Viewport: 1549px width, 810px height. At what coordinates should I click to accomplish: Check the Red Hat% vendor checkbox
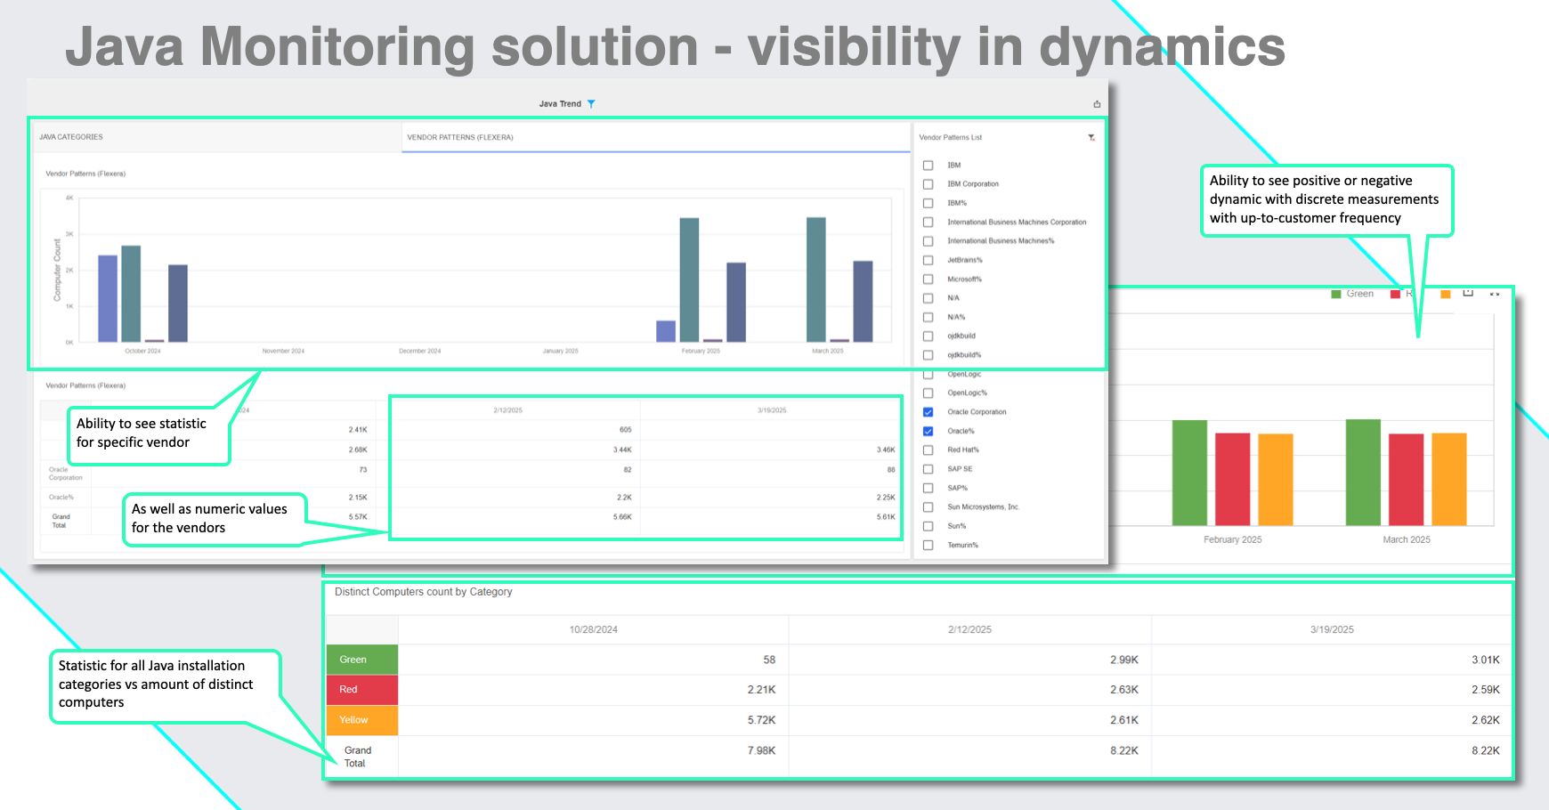[x=929, y=450]
